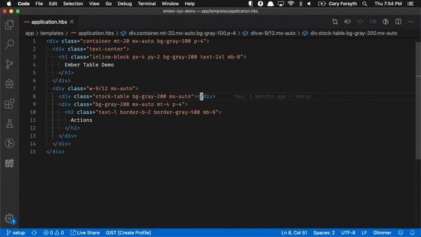This screenshot has width=421, height=237.
Task: Select the application.hbs editor tab
Action: click(x=49, y=22)
